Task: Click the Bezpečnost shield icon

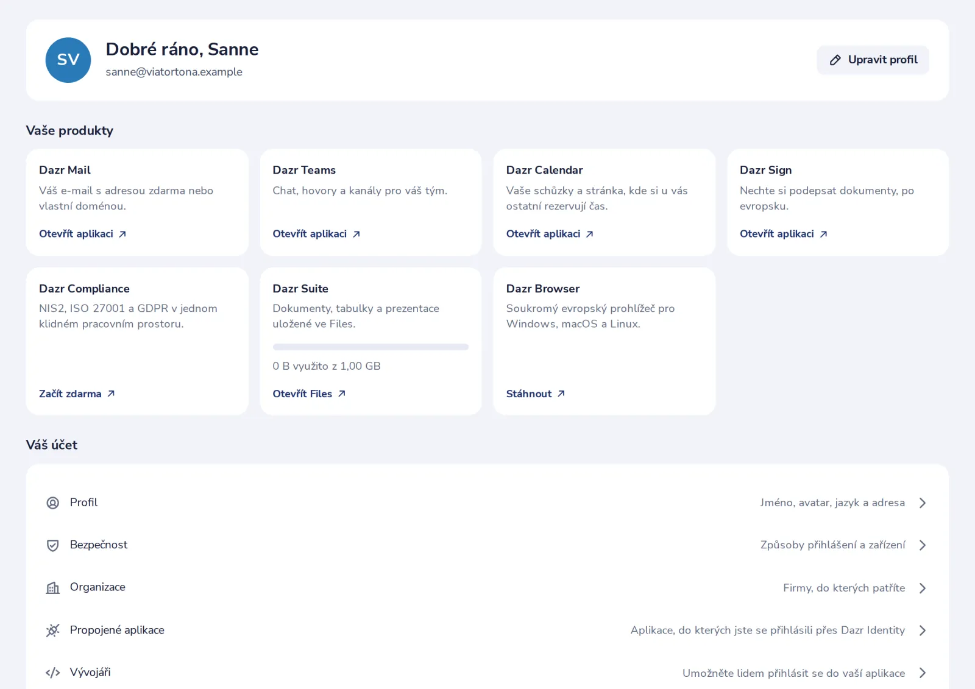Action: 53,545
